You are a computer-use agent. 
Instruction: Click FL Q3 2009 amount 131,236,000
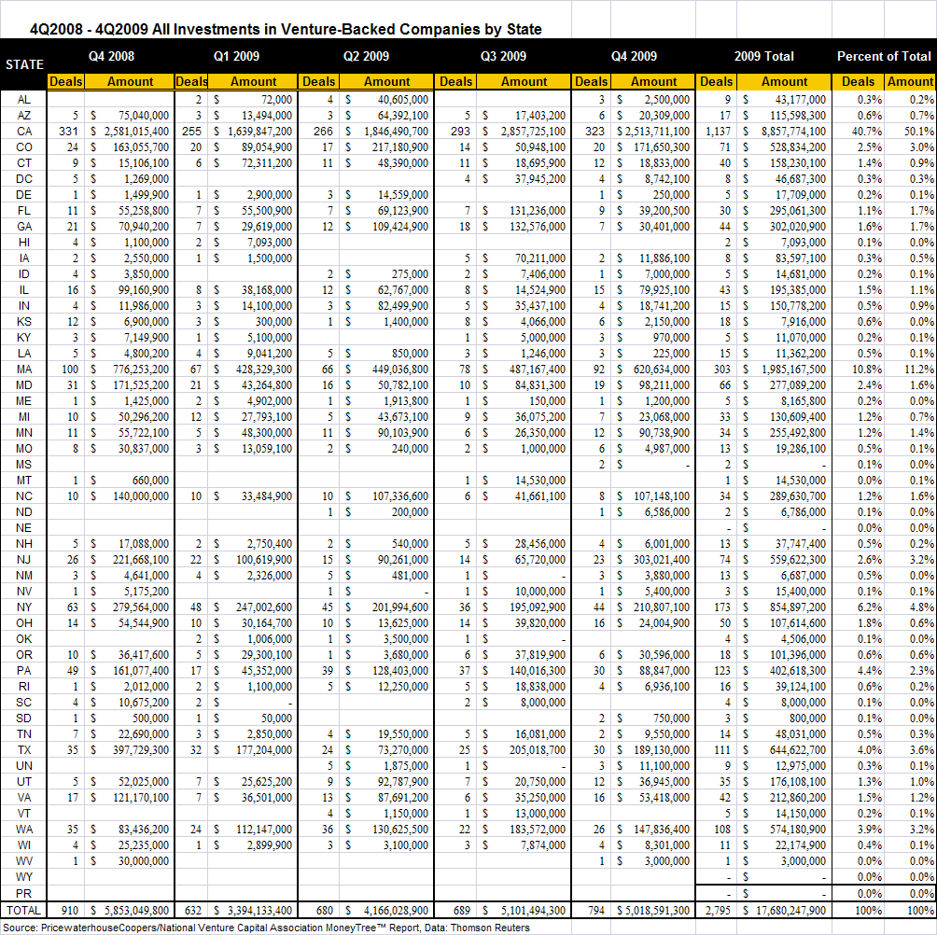point(538,210)
